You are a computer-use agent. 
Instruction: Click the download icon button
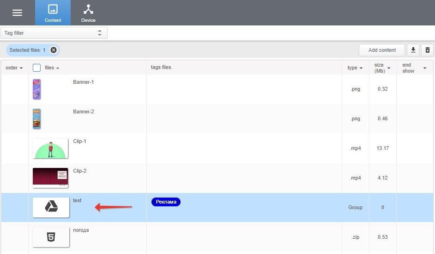pyautogui.click(x=413, y=50)
